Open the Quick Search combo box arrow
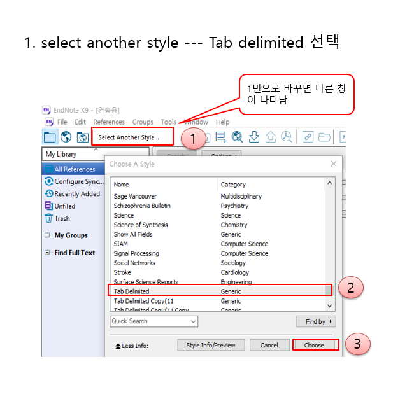 pyautogui.click(x=193, y=321)
